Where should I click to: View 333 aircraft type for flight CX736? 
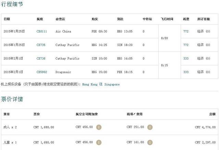point(186,59)
